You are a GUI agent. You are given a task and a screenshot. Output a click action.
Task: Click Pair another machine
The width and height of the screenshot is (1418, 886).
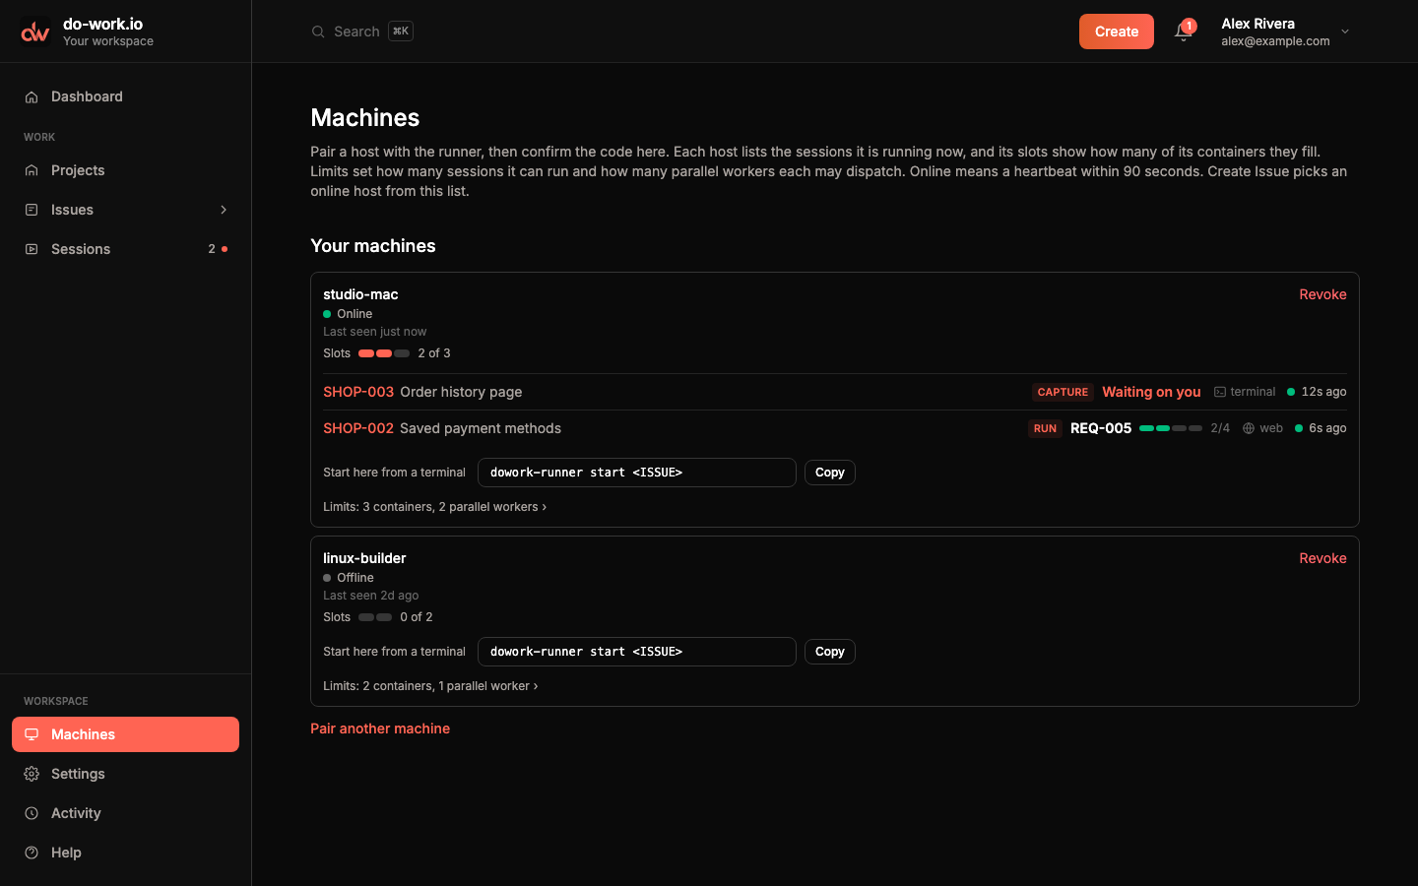pyautogui.click(x=380, y=728)
